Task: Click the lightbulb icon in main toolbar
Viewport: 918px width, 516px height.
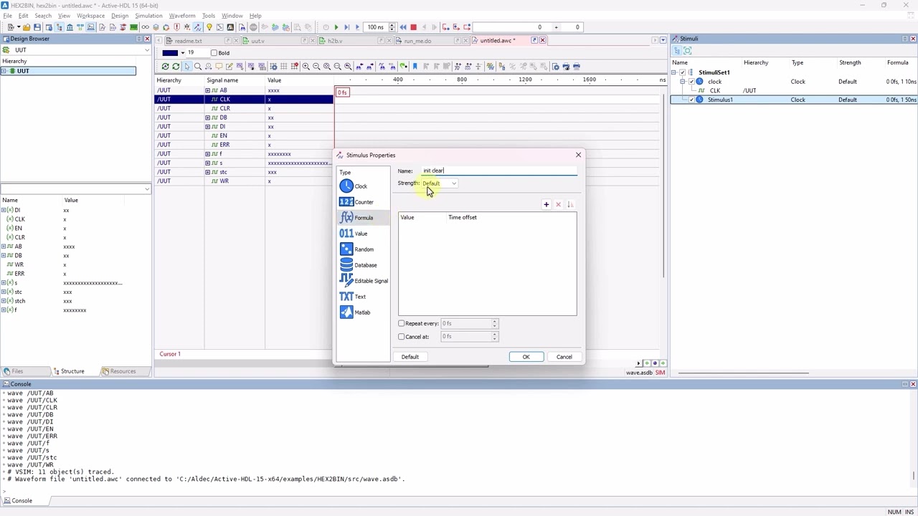Action: coord(209,27)
